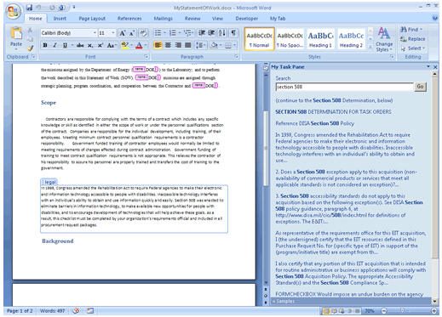Toggle strikethrough formatting
The height and width of the screenshot is (317, 442).
[x=80, y=45]
